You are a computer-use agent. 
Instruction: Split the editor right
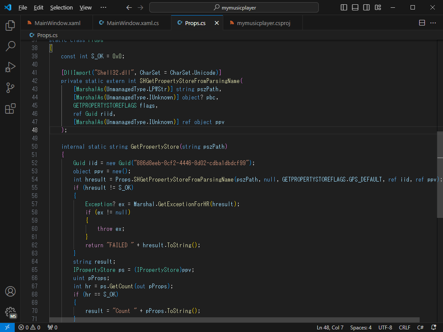pyautogui.click(x=422, y=23)
